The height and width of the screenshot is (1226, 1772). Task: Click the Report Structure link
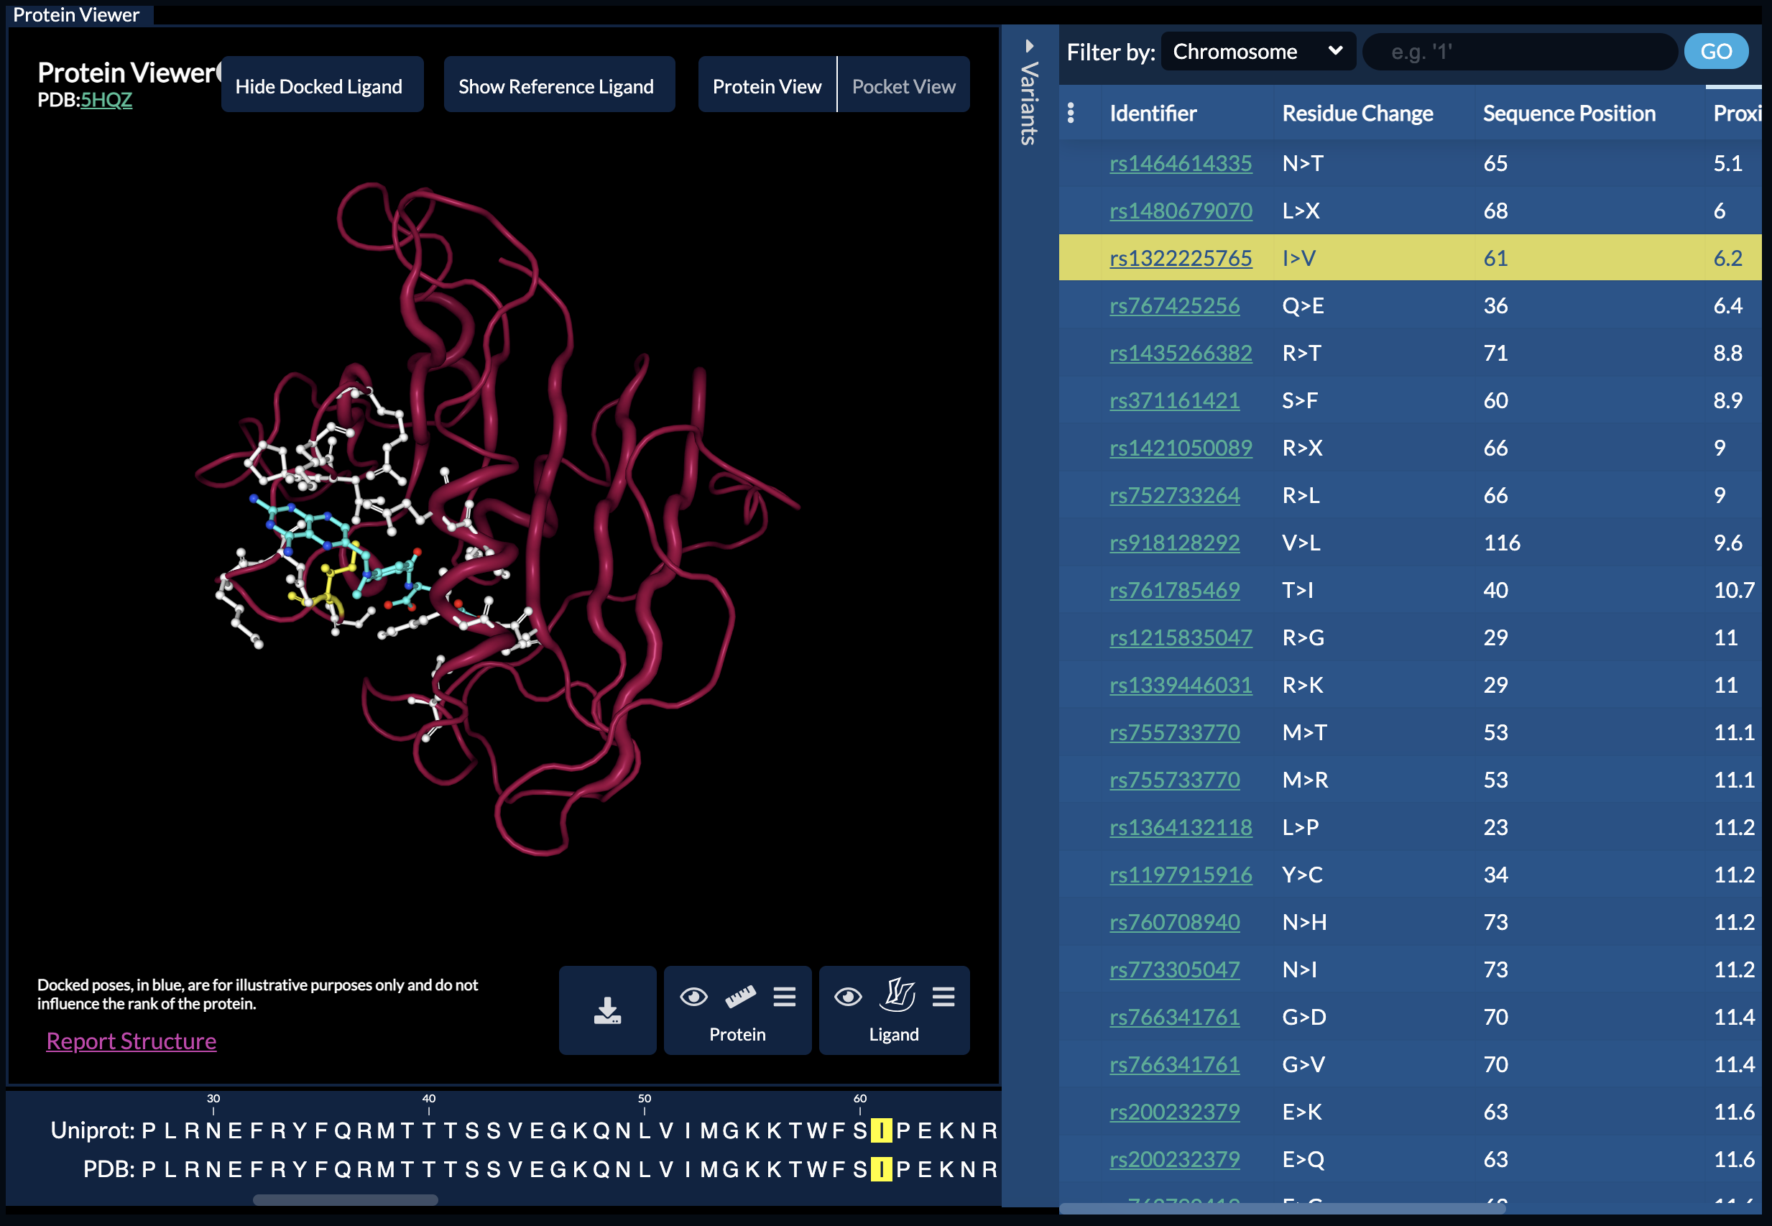(131, 1041)
